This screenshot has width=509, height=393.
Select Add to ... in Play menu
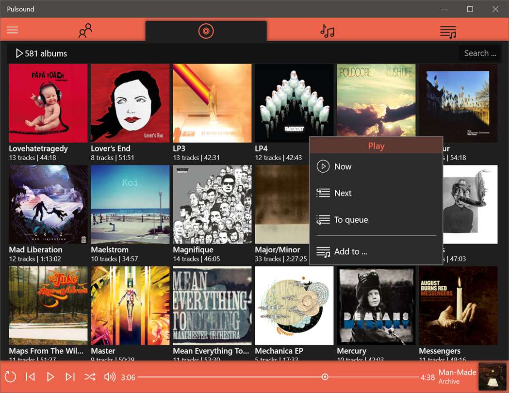pyautogui.click(x=376, y=251)
